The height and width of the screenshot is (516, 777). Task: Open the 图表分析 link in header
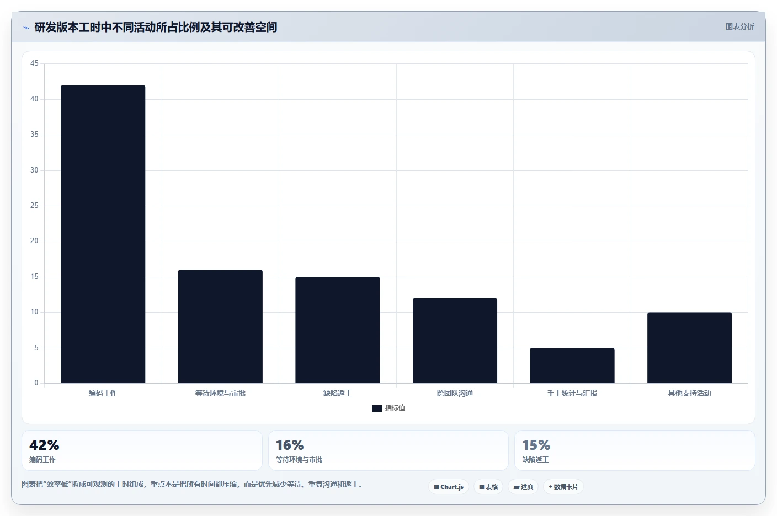click(739, 26)
